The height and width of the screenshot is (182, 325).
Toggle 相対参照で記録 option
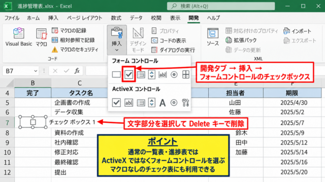[73, 40]
